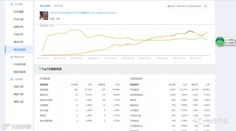
Task: Open 行业大盘 sidebar item
Action: [19, 19]
